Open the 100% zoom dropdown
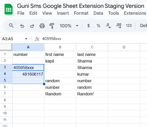 (x=69, y=26)
